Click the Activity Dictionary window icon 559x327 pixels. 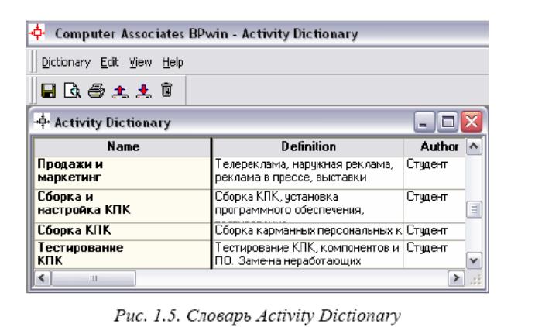[43, 122]
